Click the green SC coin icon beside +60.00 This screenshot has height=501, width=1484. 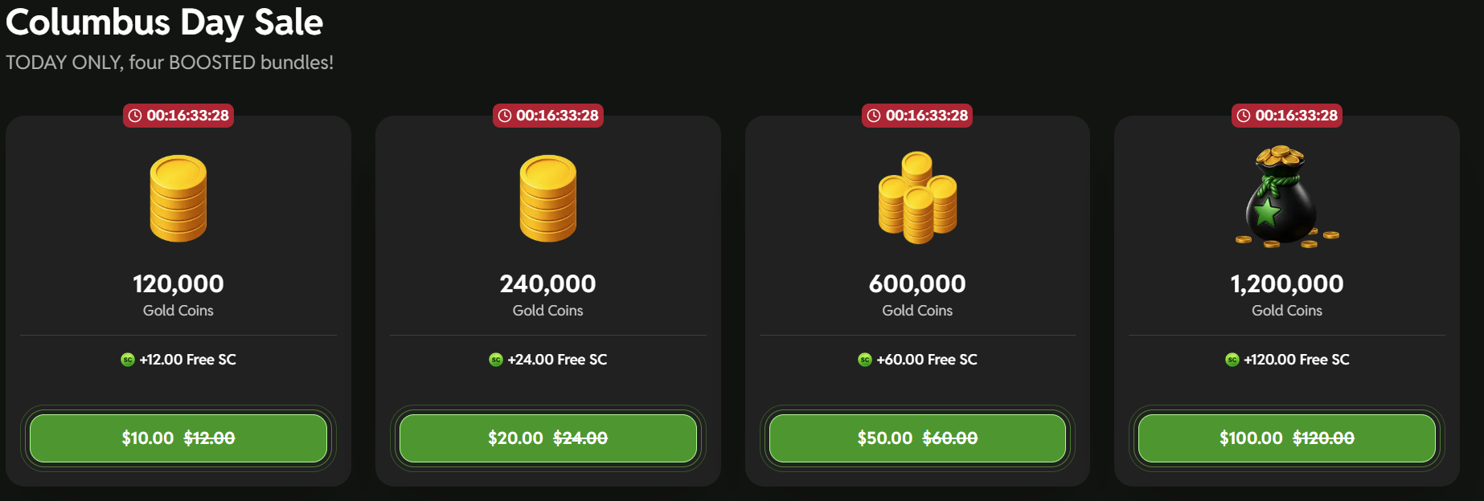(865, 360)
